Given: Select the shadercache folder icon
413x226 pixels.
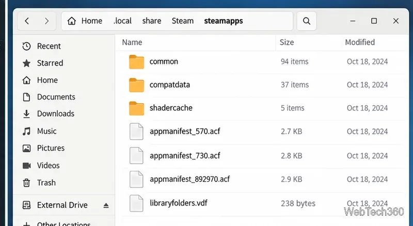Looking at the screenshot, I should (x=136, y=108).
